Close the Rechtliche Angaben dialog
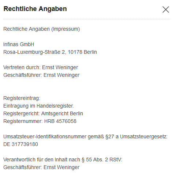The height and width of the screenshot is (176, 172). (166, 10)
